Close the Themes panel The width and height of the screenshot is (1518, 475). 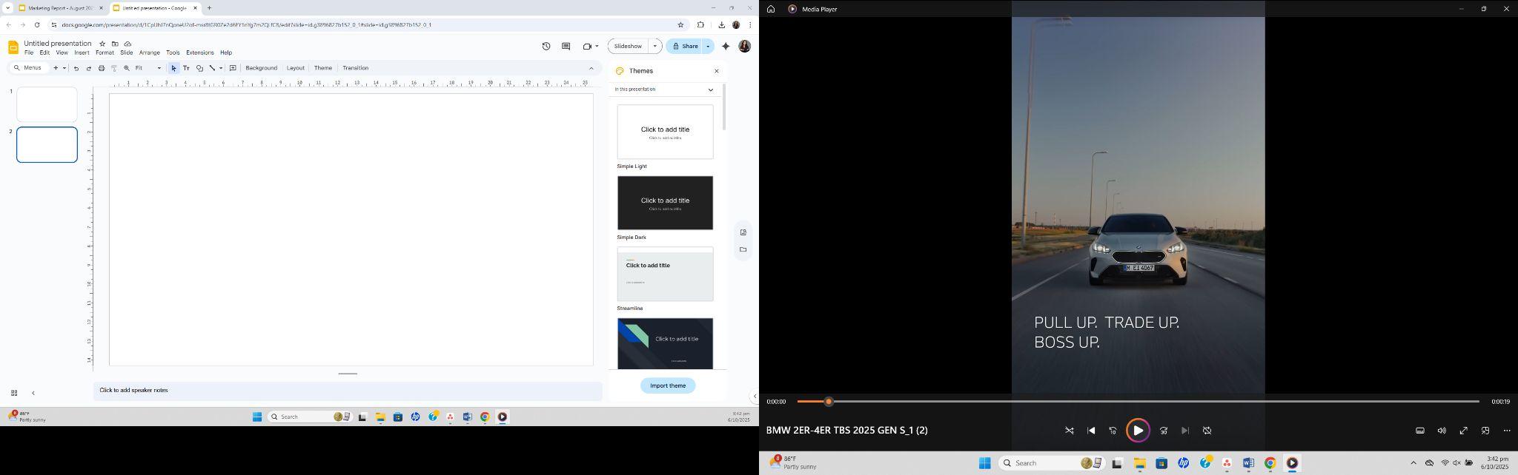coord(717,71)
